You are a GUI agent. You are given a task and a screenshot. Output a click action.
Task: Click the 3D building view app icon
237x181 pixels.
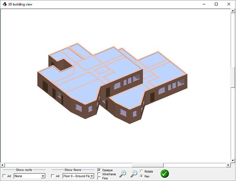(x=4, y=4)
